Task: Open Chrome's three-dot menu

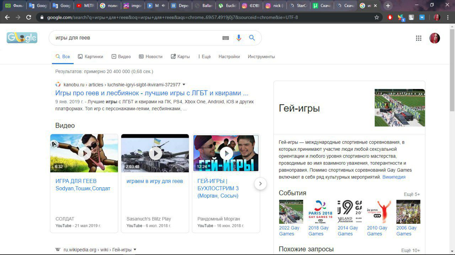Action: (x=448, y=17)
